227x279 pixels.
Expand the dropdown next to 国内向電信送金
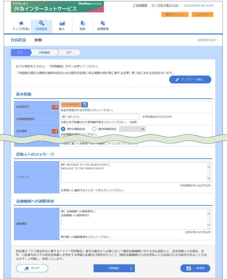pyautogui.click(x=132, y=129)
